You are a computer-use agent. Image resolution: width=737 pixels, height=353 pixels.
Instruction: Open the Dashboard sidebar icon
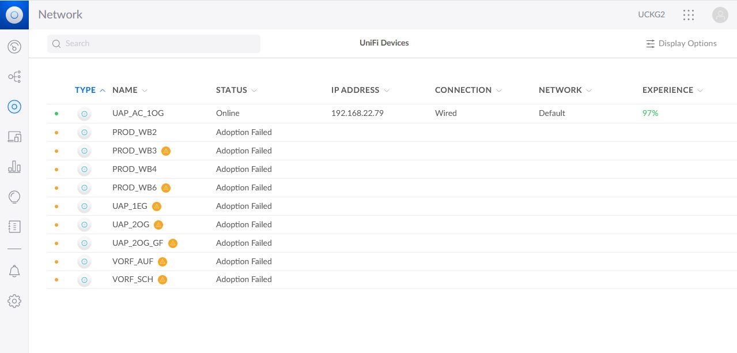[x=14, y=47]
